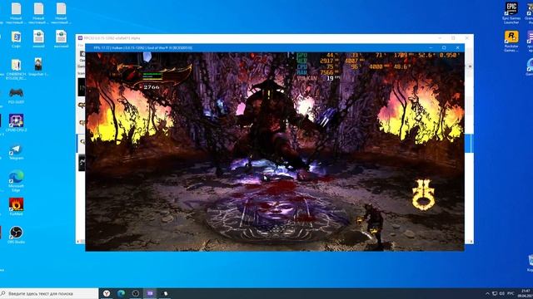Image resolution: width=533 pixels, height=299 pixels.
Task: Click the Windows search box in the taskbar
Action: [x=49, y=293]
